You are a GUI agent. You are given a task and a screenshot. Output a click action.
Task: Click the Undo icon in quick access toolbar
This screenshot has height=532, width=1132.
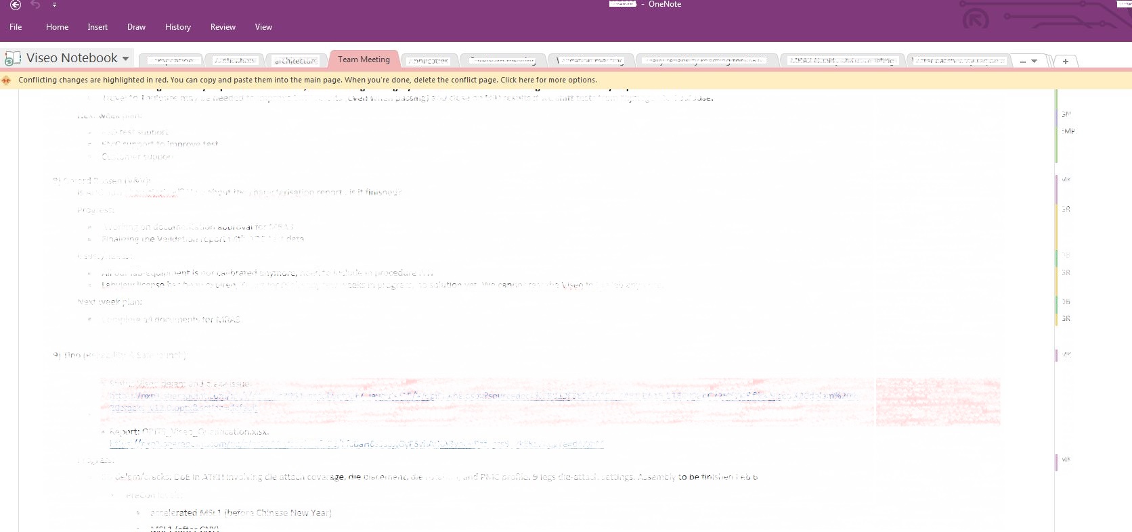[x=35, y=5]
